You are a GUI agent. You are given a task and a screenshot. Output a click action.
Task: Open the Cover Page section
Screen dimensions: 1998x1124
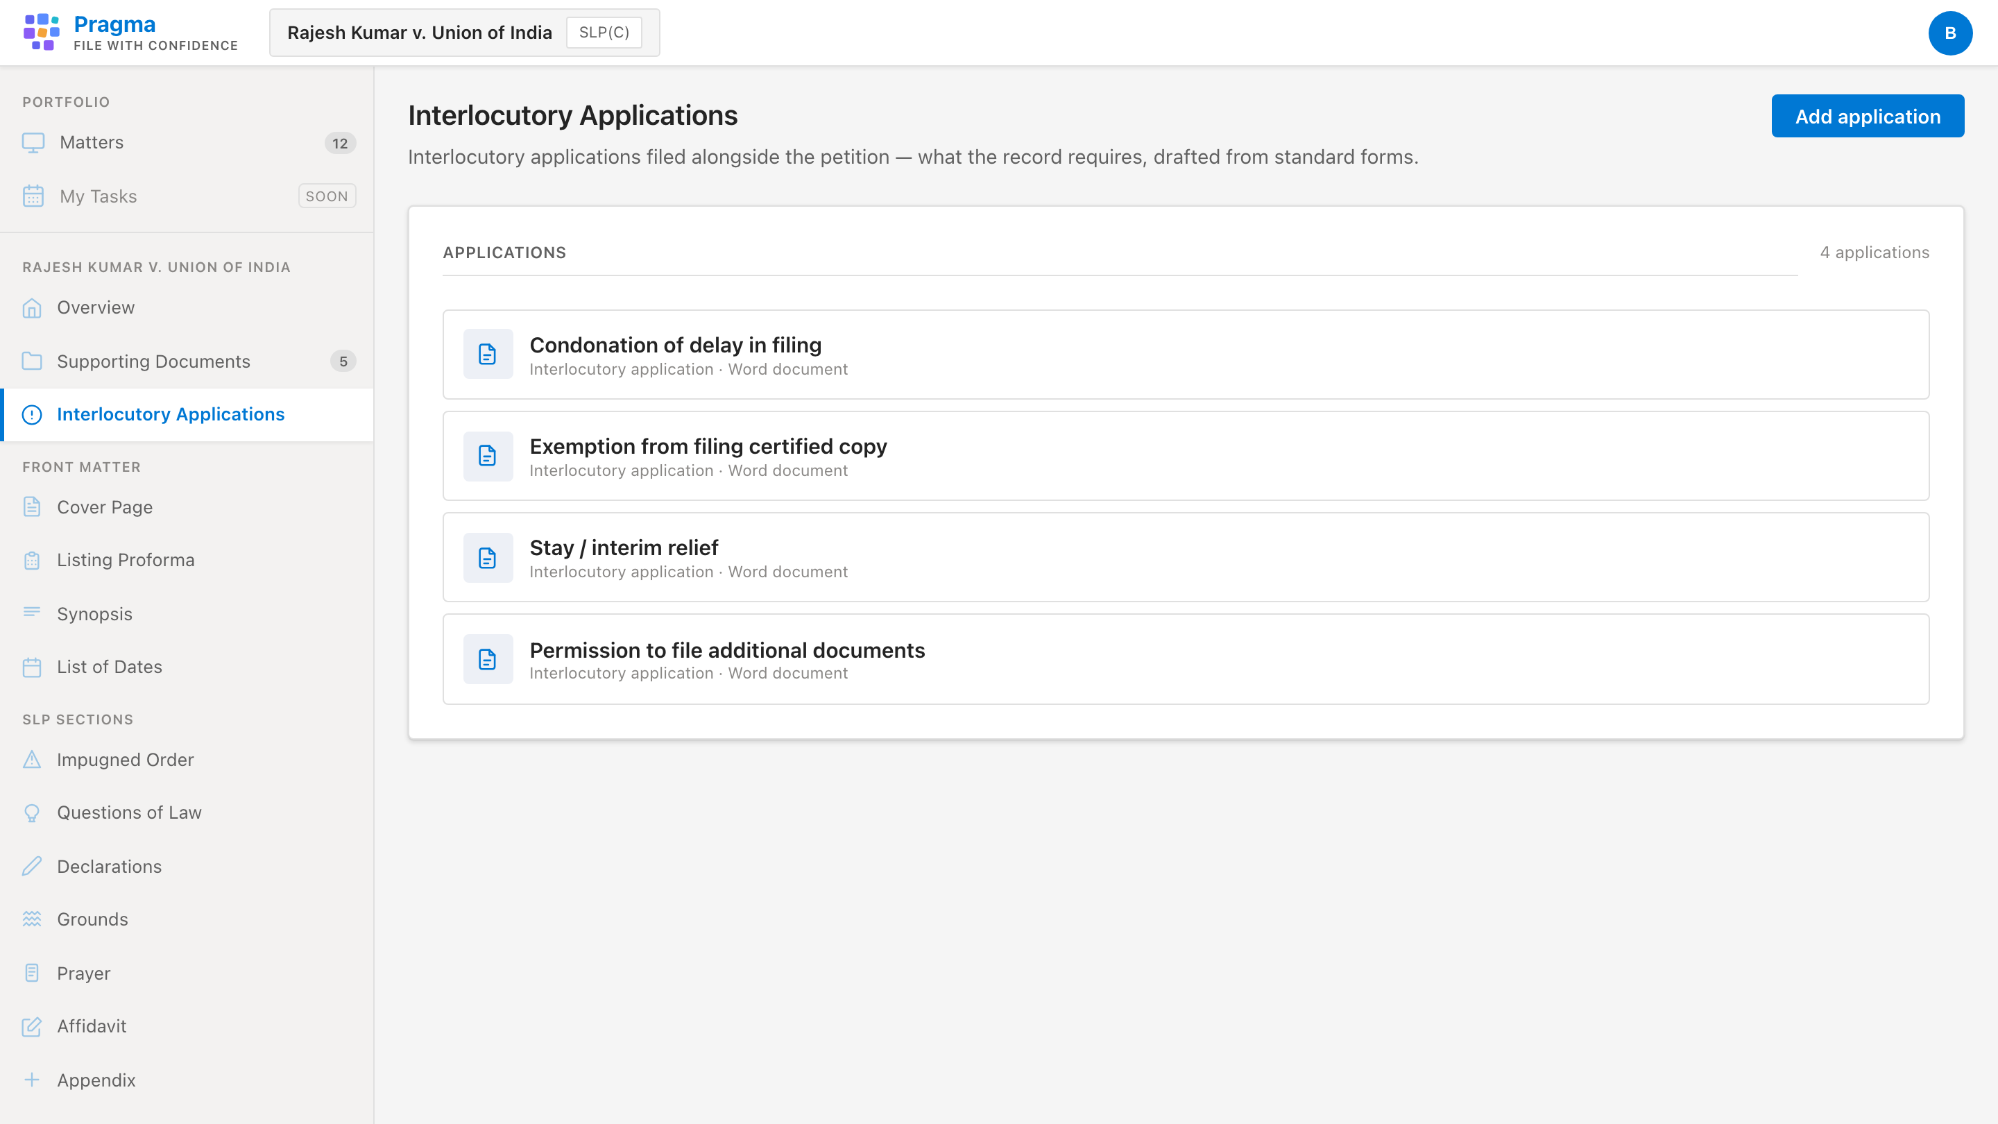tap(187, 507)
